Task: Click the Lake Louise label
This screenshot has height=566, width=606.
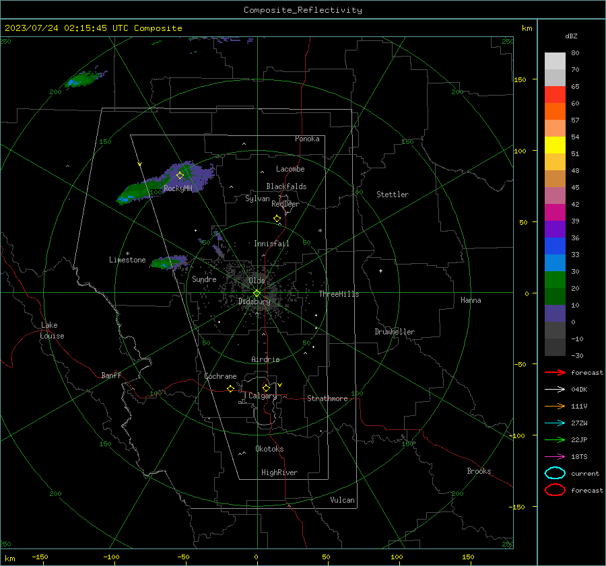Action: coord(52,330)
